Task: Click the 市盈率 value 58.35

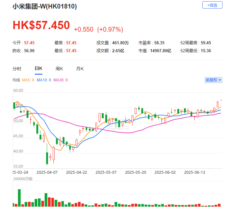Action: [x=158, y=43]
